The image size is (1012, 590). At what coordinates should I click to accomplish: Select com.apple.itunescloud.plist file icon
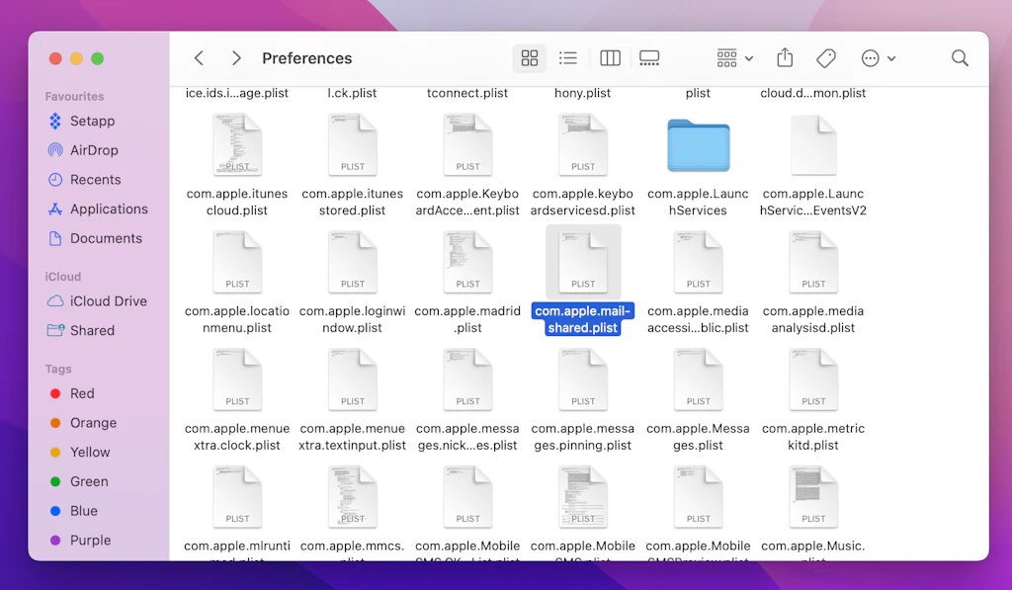(237, 144)
